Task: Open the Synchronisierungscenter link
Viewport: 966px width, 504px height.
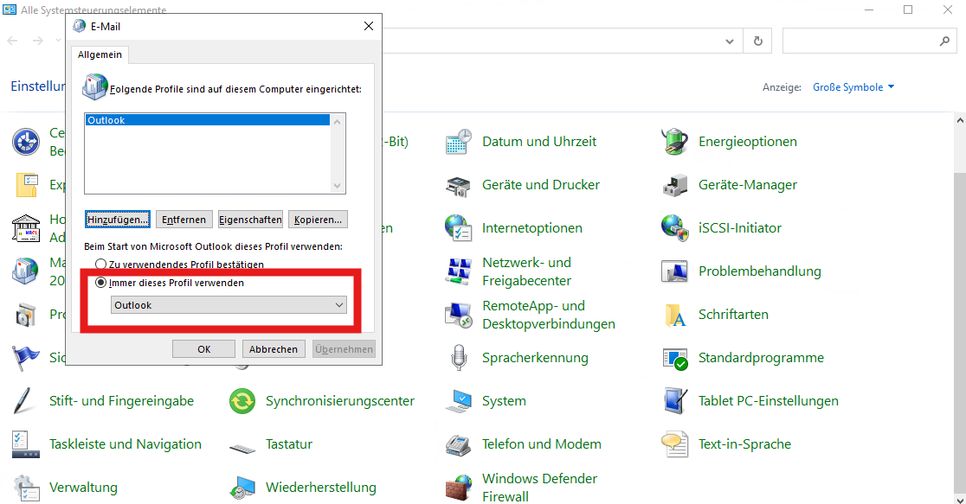Action: click(x=340, y=401)
